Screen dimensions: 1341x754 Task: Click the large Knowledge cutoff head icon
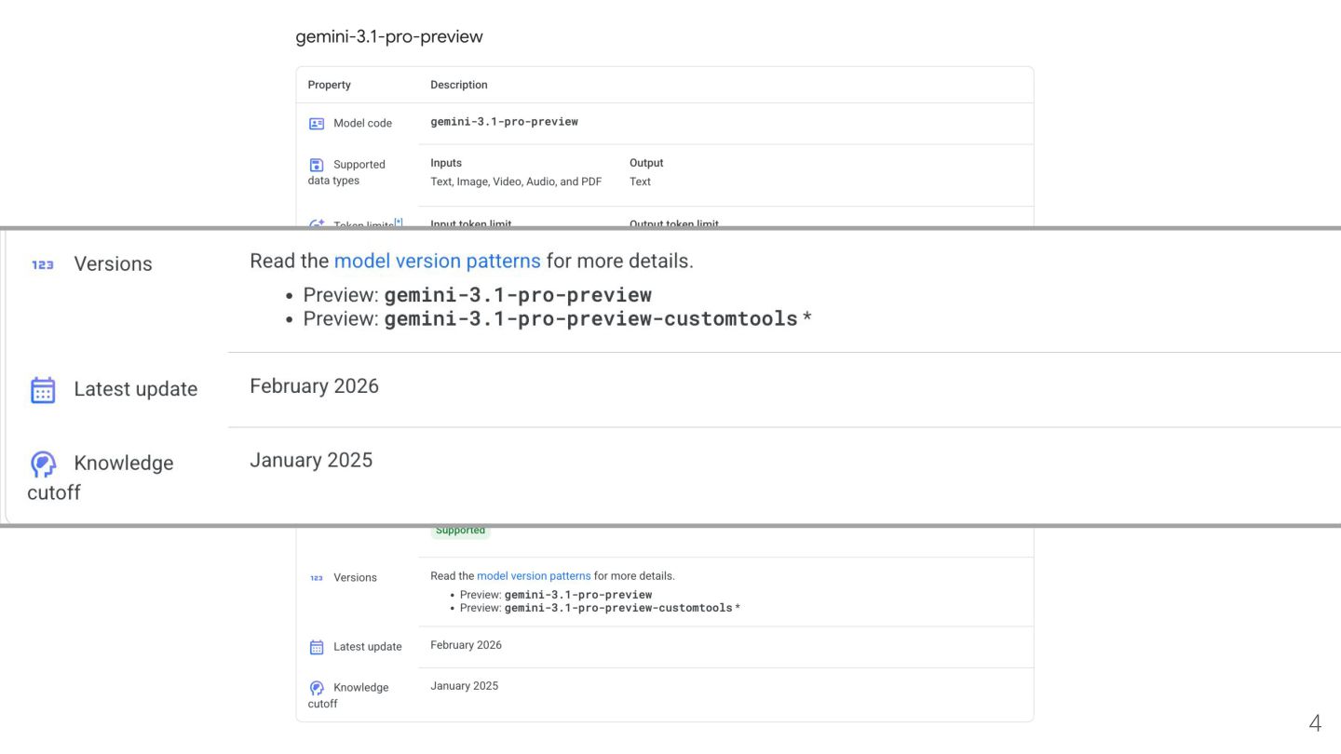pyautogui.click(x=43, y=464)
